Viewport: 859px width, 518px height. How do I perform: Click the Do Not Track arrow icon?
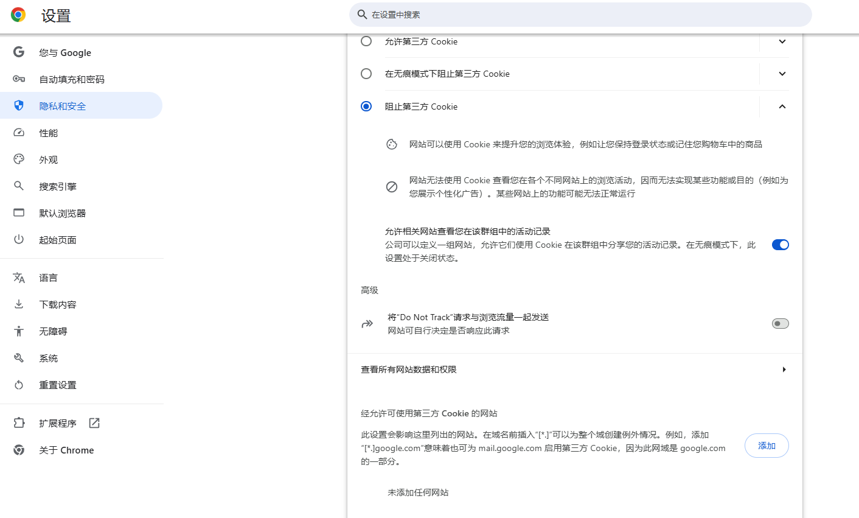pos(367,324)
